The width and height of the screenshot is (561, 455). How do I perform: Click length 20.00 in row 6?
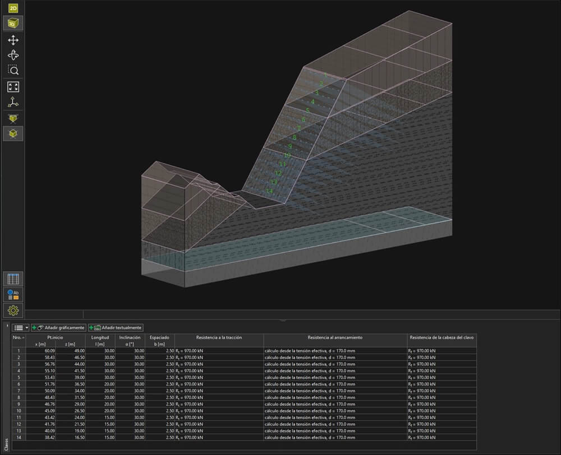pyautogui.click(x=109, y=384)
